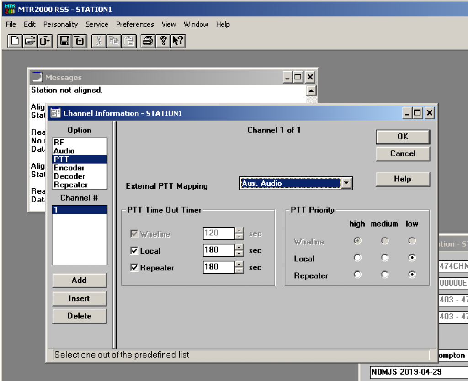Open the Personality menu
The image size is (468, 381).
pos(60,25)
